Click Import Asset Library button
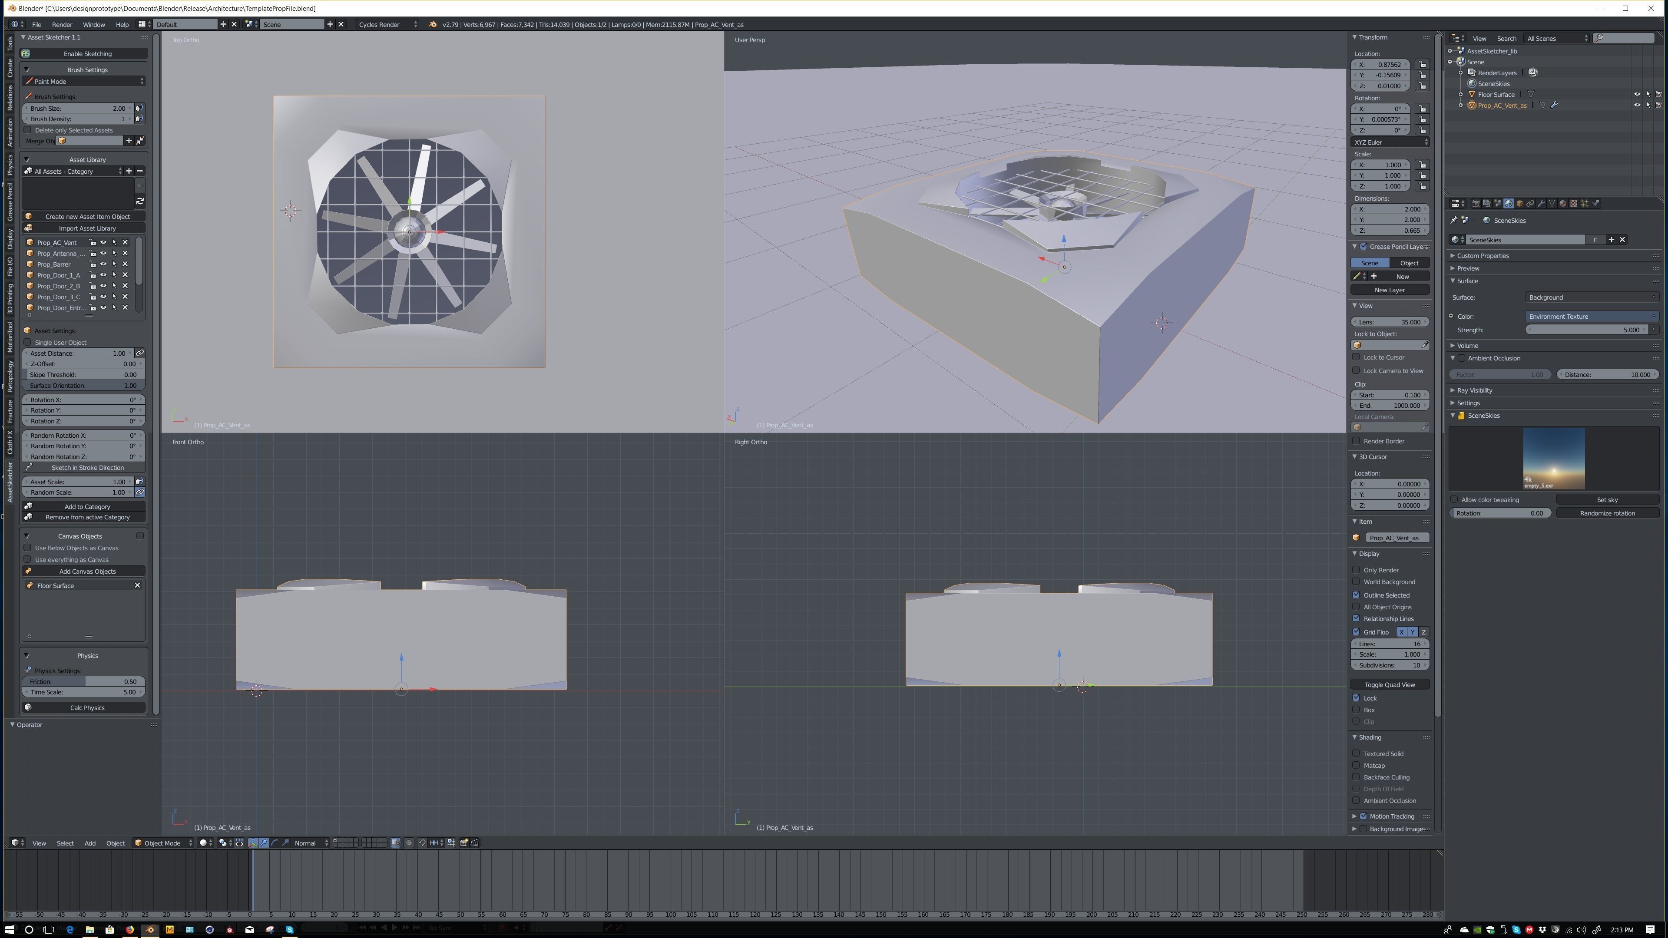 84,228
